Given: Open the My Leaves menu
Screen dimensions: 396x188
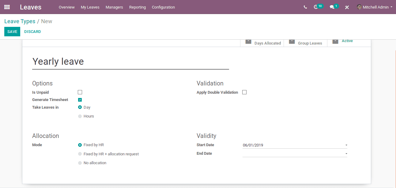Looking at the screenshot, I should point(90,7).
